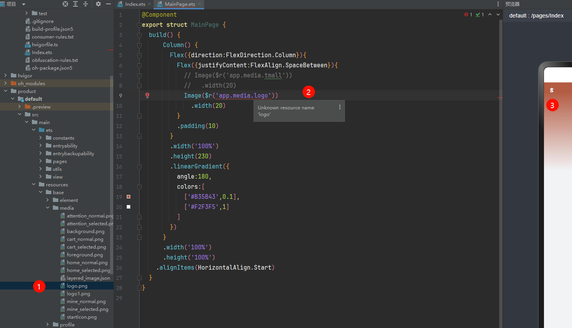572x328 pixels.
Task: Click the expand all icon in project toolbar
Action: coord(75,4)
